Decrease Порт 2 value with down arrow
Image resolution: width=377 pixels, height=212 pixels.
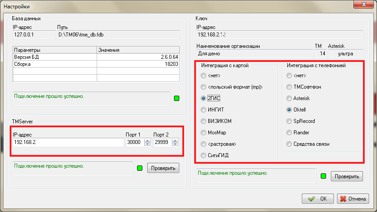coord(175,144)
